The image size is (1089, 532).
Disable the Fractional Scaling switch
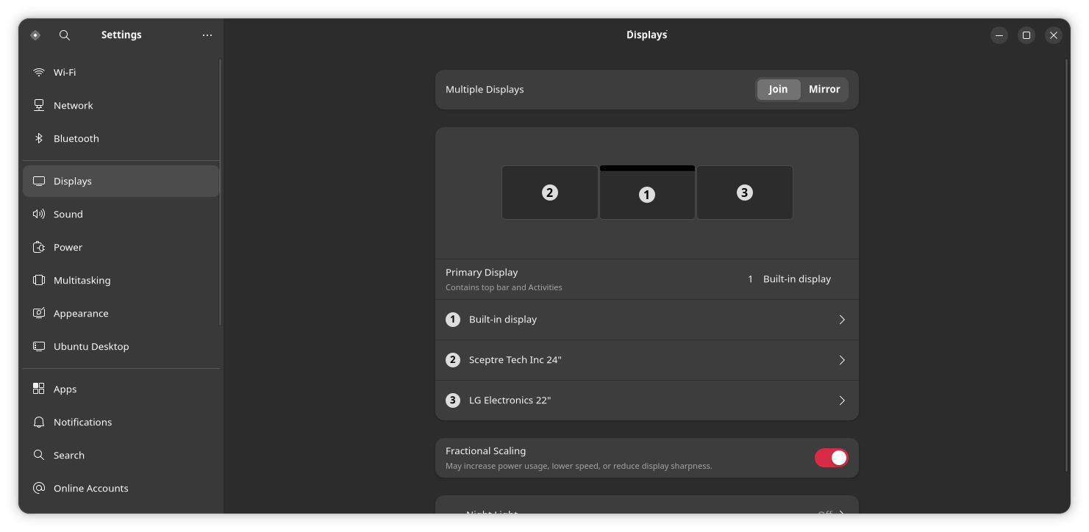(831, 458)
